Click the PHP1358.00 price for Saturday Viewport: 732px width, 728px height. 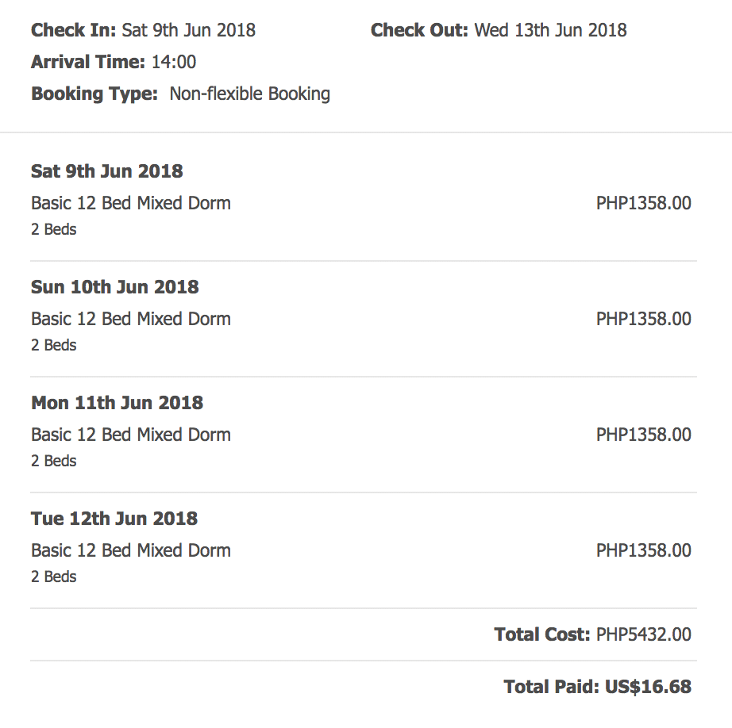click(644, 203)
